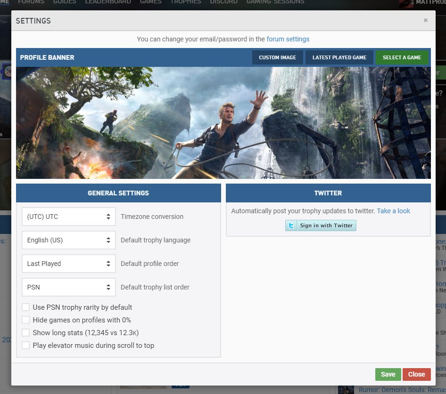
Task: Click the profile banner image
Action: point(223,123)
